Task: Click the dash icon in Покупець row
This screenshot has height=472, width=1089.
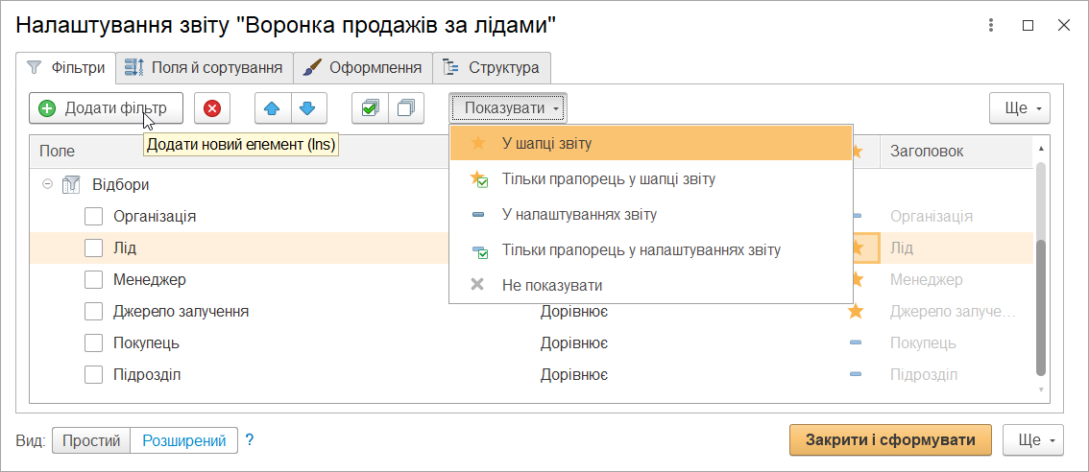Action: tap(857, 342)
